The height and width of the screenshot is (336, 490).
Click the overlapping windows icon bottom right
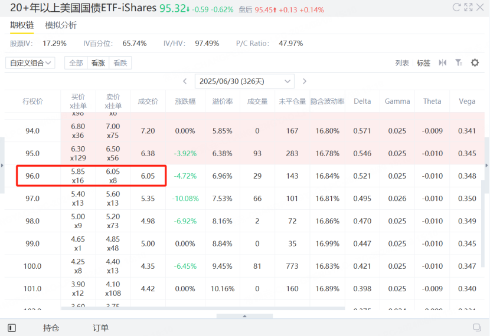tap(477, 327)
